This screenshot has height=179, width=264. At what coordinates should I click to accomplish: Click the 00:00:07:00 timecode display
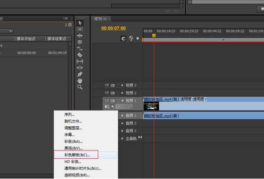click(114, 29)
